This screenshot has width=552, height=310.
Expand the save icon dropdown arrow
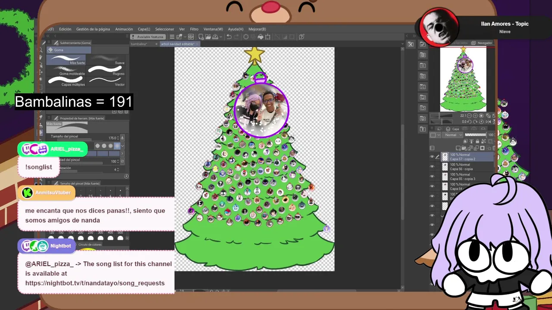pos(221,37)
